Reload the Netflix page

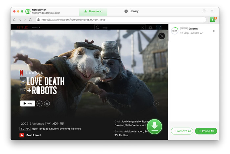pyautogui.click(x=30, y=20)
